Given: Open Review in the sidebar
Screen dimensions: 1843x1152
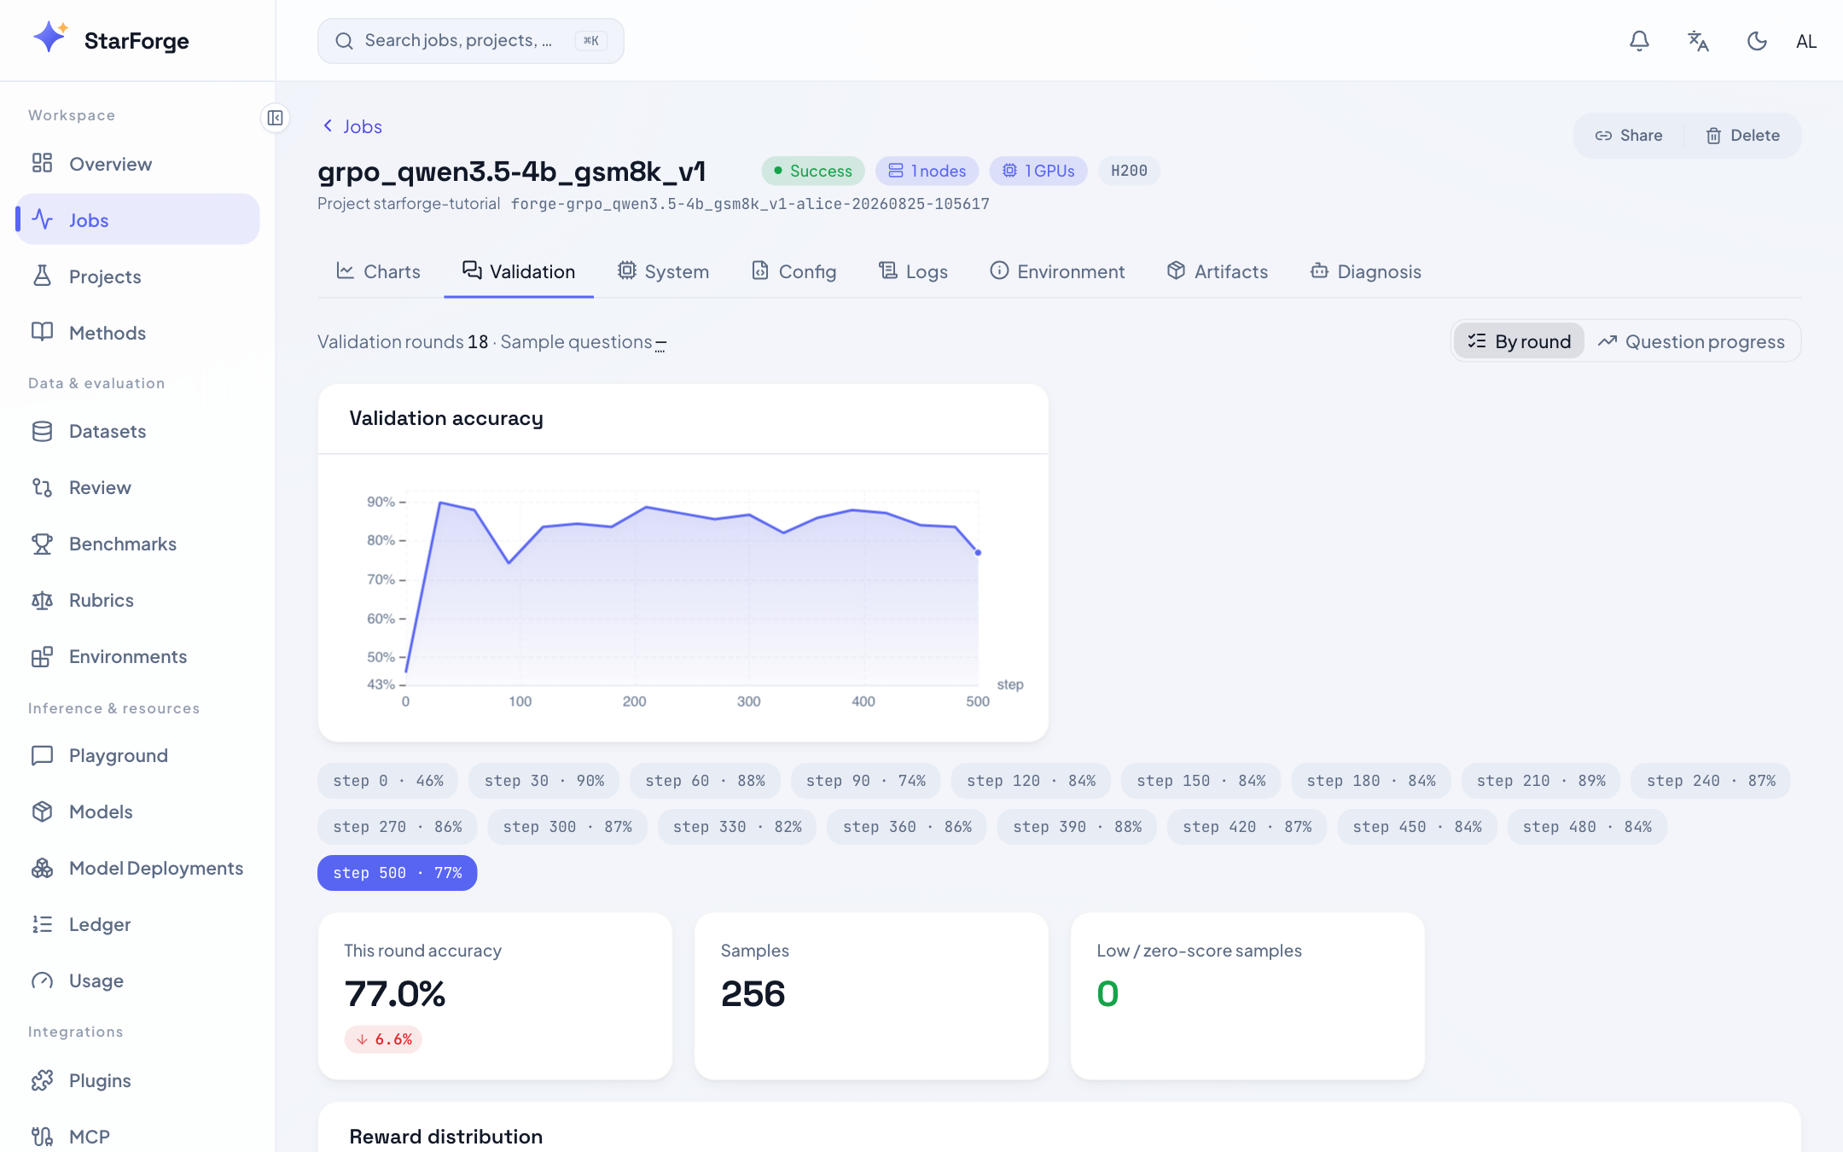Looking at the screenshot, I should (x=137, y=487).
